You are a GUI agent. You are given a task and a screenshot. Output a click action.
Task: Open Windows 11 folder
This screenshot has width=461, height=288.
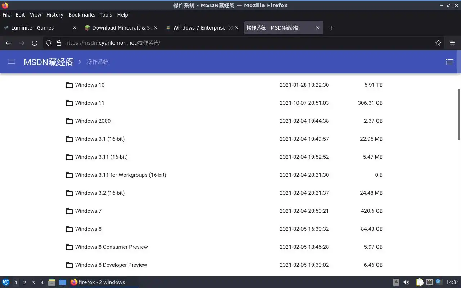tap(90, 103)
